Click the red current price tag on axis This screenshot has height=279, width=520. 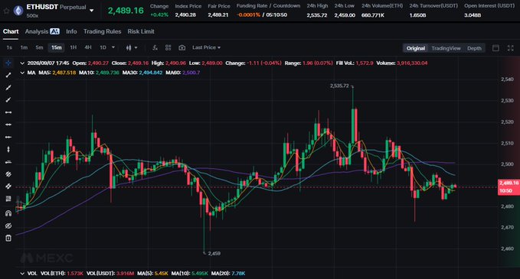(x=509, y=187)
